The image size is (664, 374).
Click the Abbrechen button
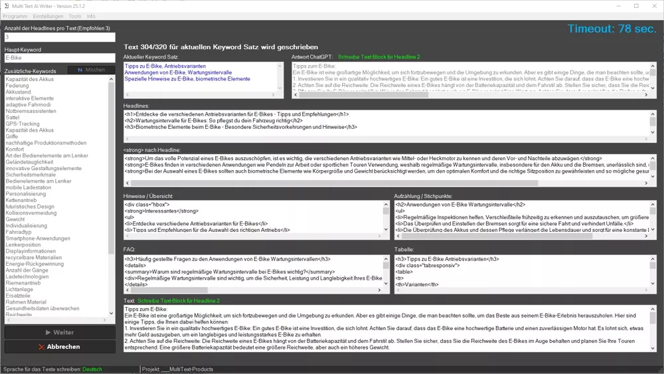pyautogui.click(x=60, y=347)
